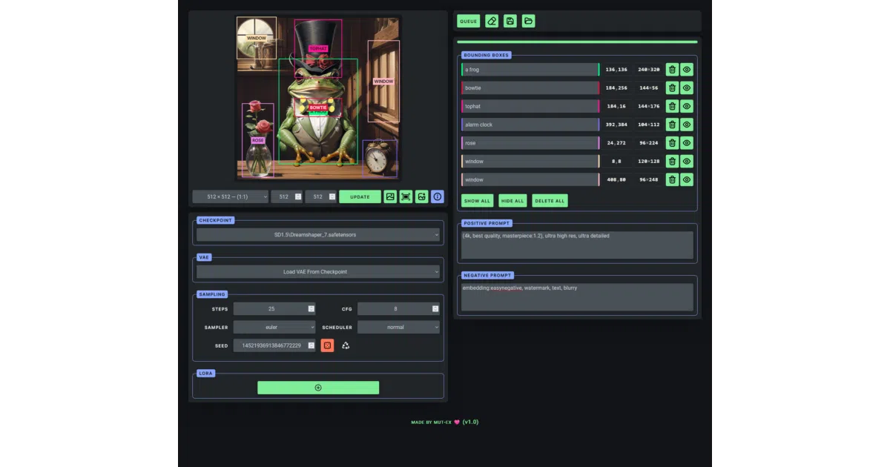Delete the 'a frog' bounding box

[x=672, y=70]
